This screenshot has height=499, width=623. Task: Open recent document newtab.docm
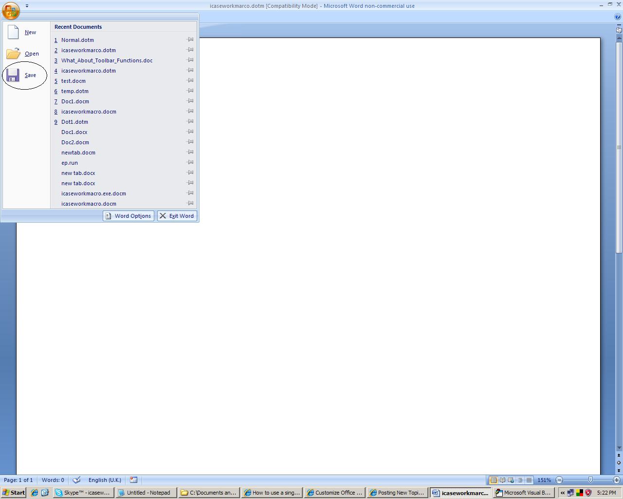[x=124, y=153]
